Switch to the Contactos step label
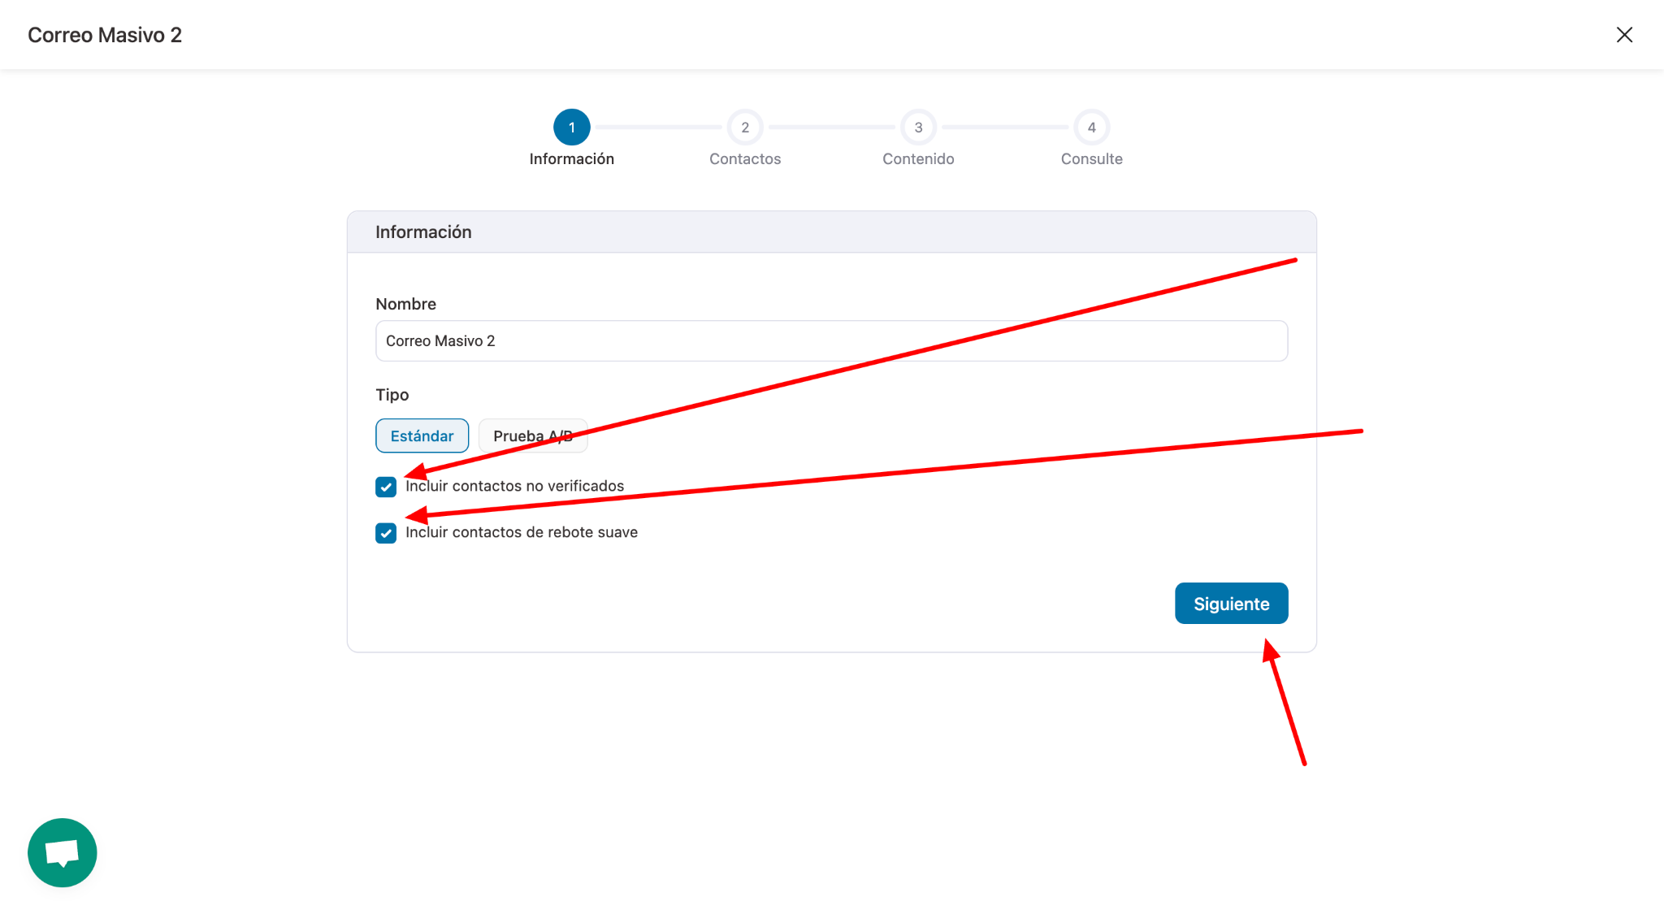Screen dimensions: 1664x910 pos(744,159)
